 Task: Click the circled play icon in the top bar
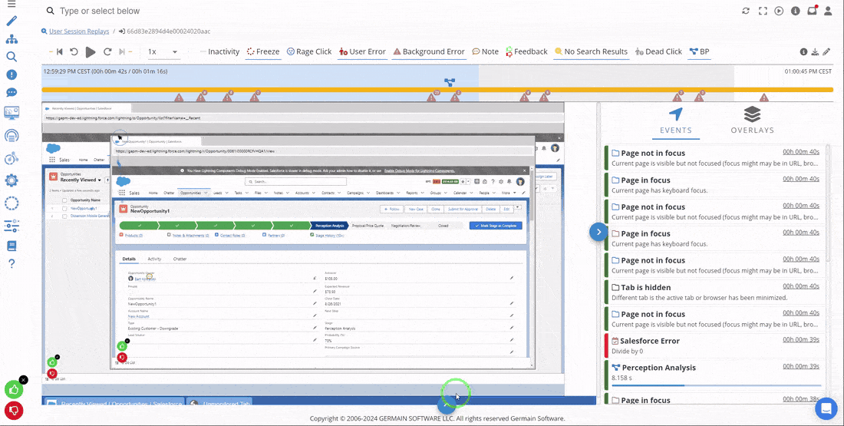point(779,11)
